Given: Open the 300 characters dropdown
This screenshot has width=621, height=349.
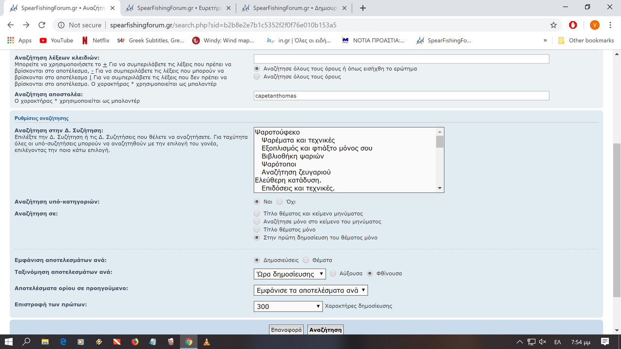Looking at the screenshot, I should (x=288, y=306).
